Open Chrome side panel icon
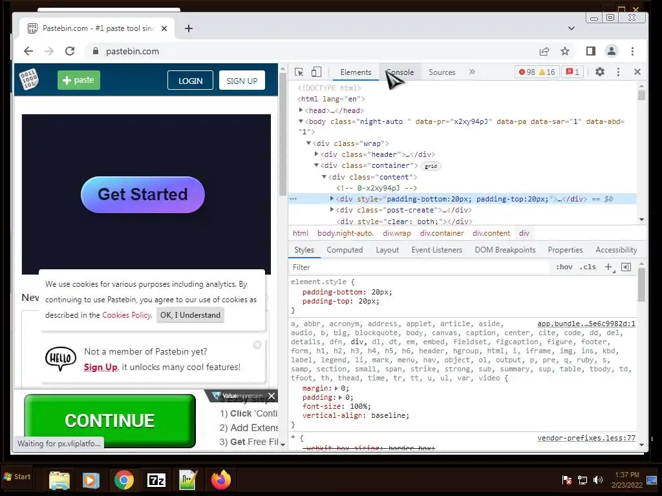This screenshot has height=496, width=662. pyautogui.click(x=591, y=51)
